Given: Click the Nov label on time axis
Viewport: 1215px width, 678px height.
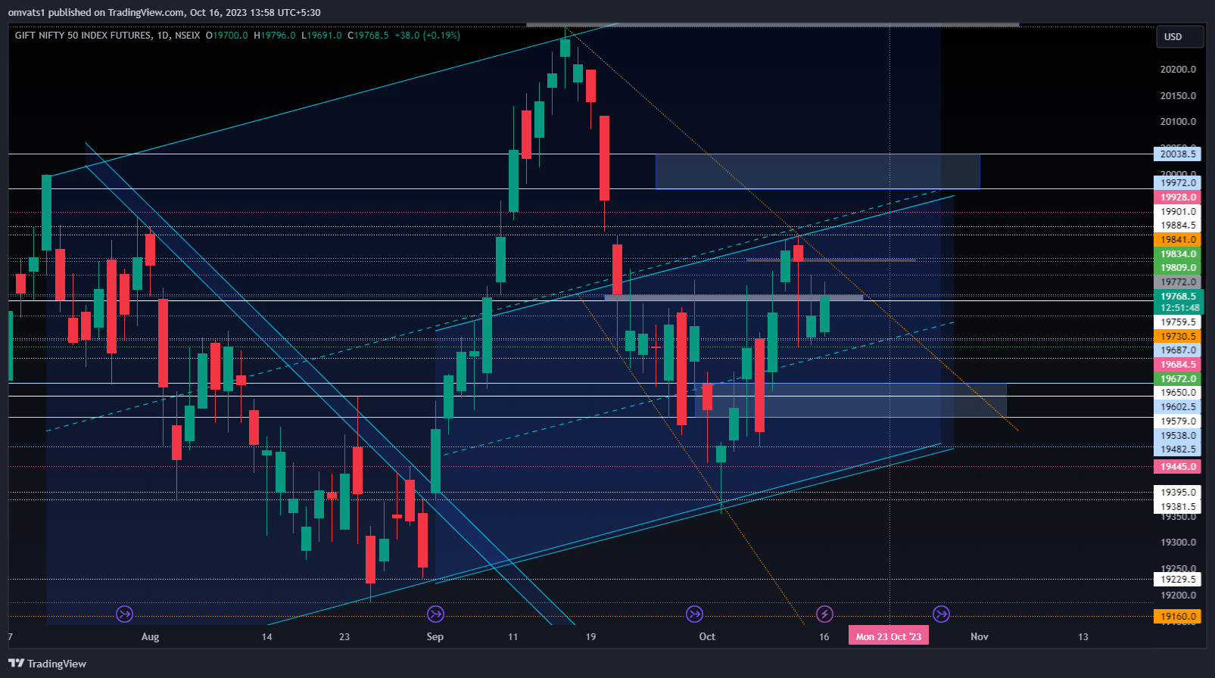Looking at the screenshot, I should tap(980, 636).
